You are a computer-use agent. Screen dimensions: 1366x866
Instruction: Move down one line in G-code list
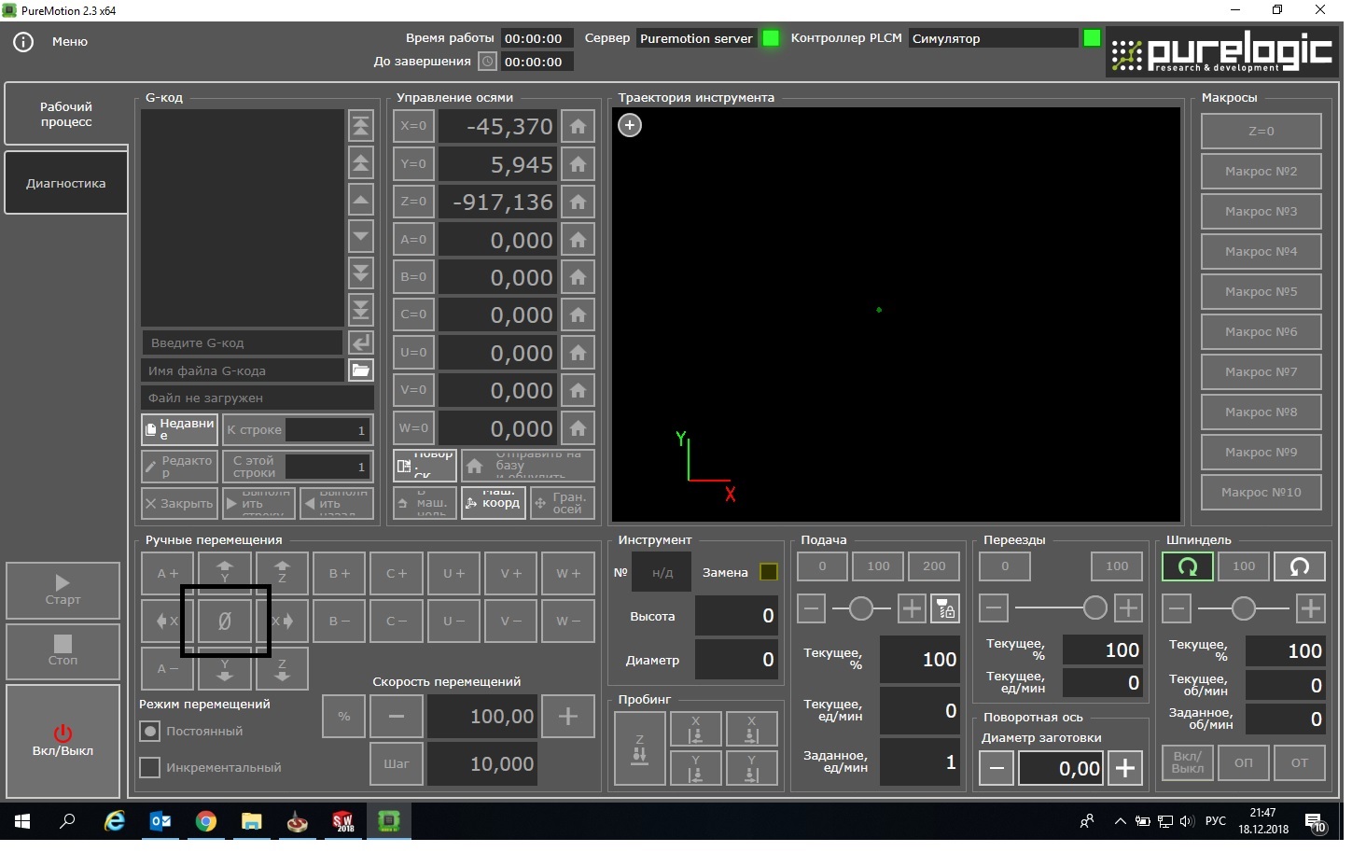tap(361, 236)
